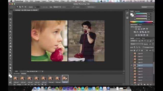Click the color spectrum ramp
The image size is (163, 91).
click(142, 22)
